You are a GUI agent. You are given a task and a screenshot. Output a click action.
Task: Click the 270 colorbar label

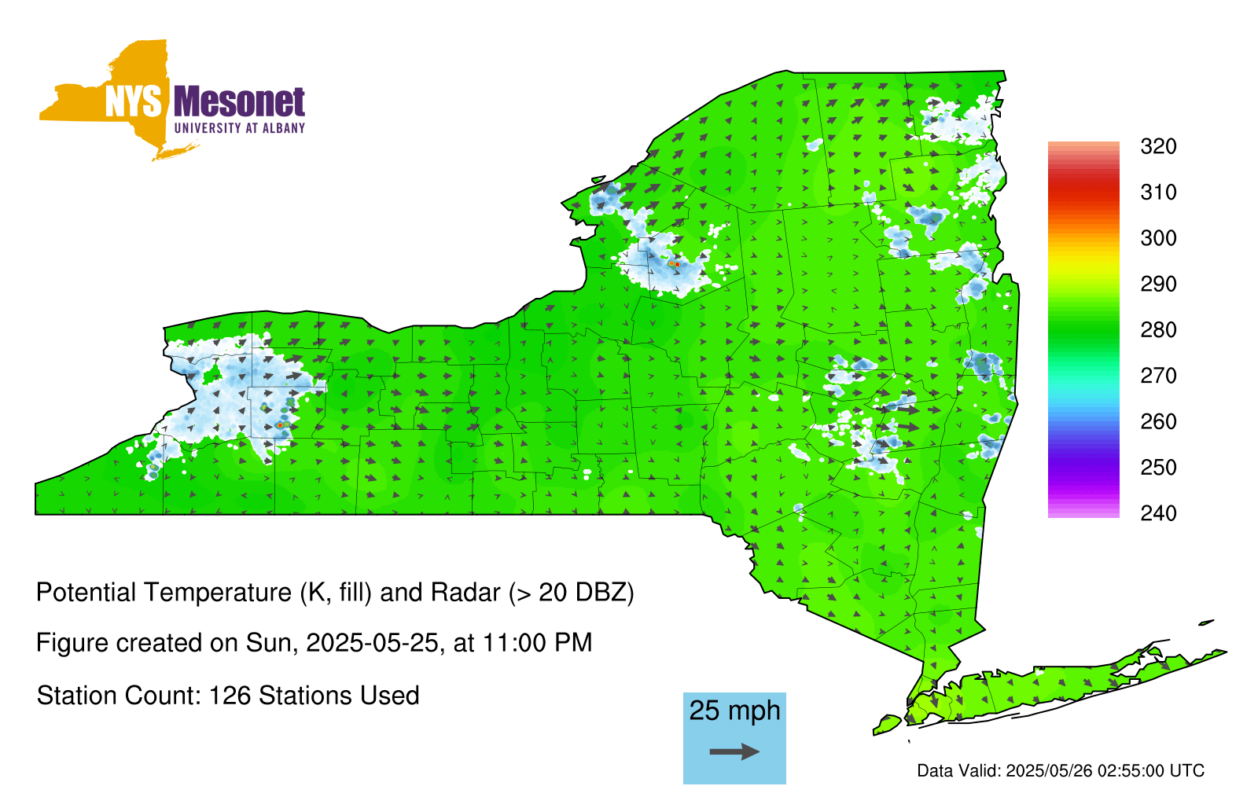tap(1158, 376)
